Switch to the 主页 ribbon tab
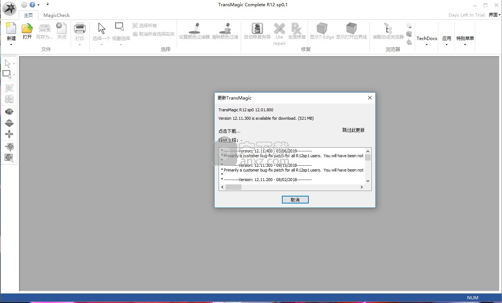 (28, 15)
